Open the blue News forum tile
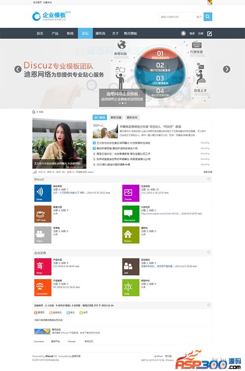This screenshot has height=371, width=245. coord(43,193)
